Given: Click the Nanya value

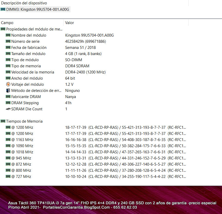Looking at the screenshot, I should tap(71, 97).
